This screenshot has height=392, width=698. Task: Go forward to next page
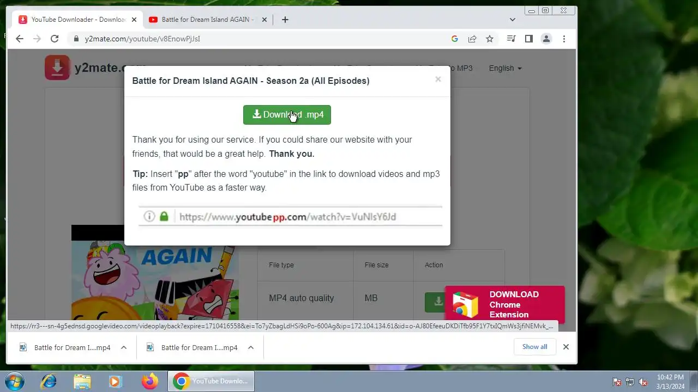pyautogui.click(x=37, y=39)
